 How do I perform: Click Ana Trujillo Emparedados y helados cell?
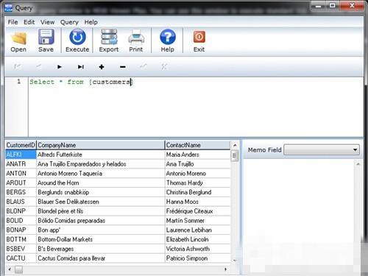pos(101,164)
